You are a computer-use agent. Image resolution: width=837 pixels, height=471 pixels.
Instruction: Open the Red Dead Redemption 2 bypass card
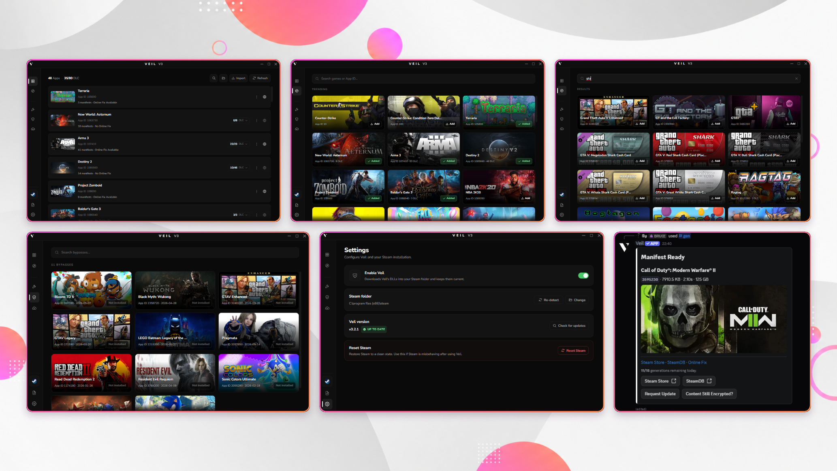pos(92,373)
